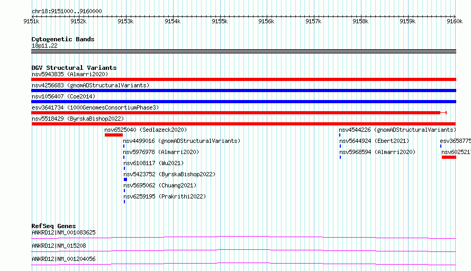The width and height of the screenshot is (471, 271).
Task: Click the chr18:9151000..9160000 region label
Action: coord(67,11)
